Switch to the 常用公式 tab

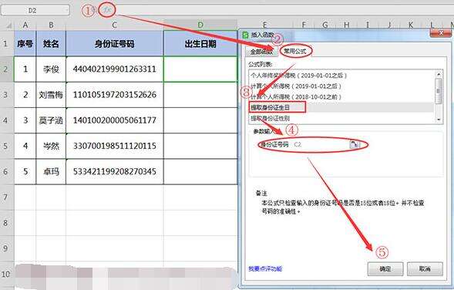[295, 51]
